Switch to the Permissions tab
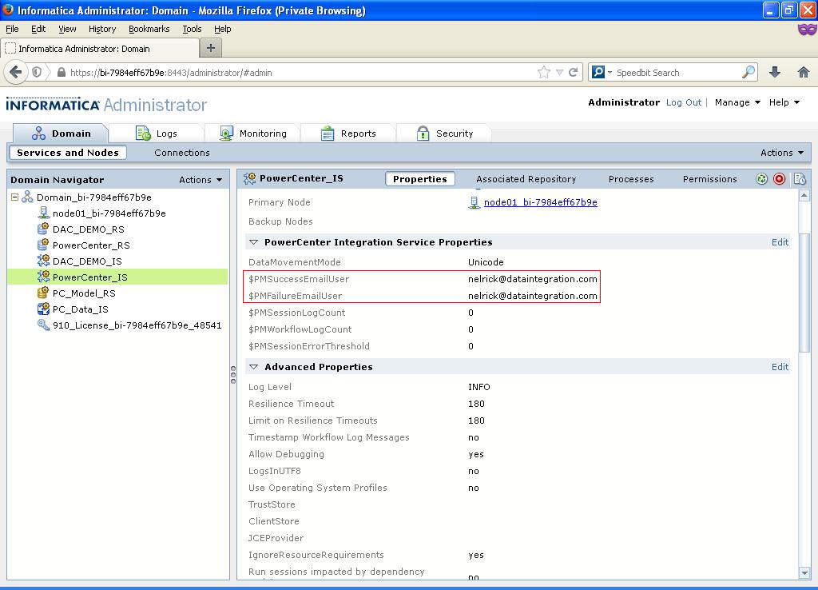This screenshot has width=818, height=590. coord(710,179)
